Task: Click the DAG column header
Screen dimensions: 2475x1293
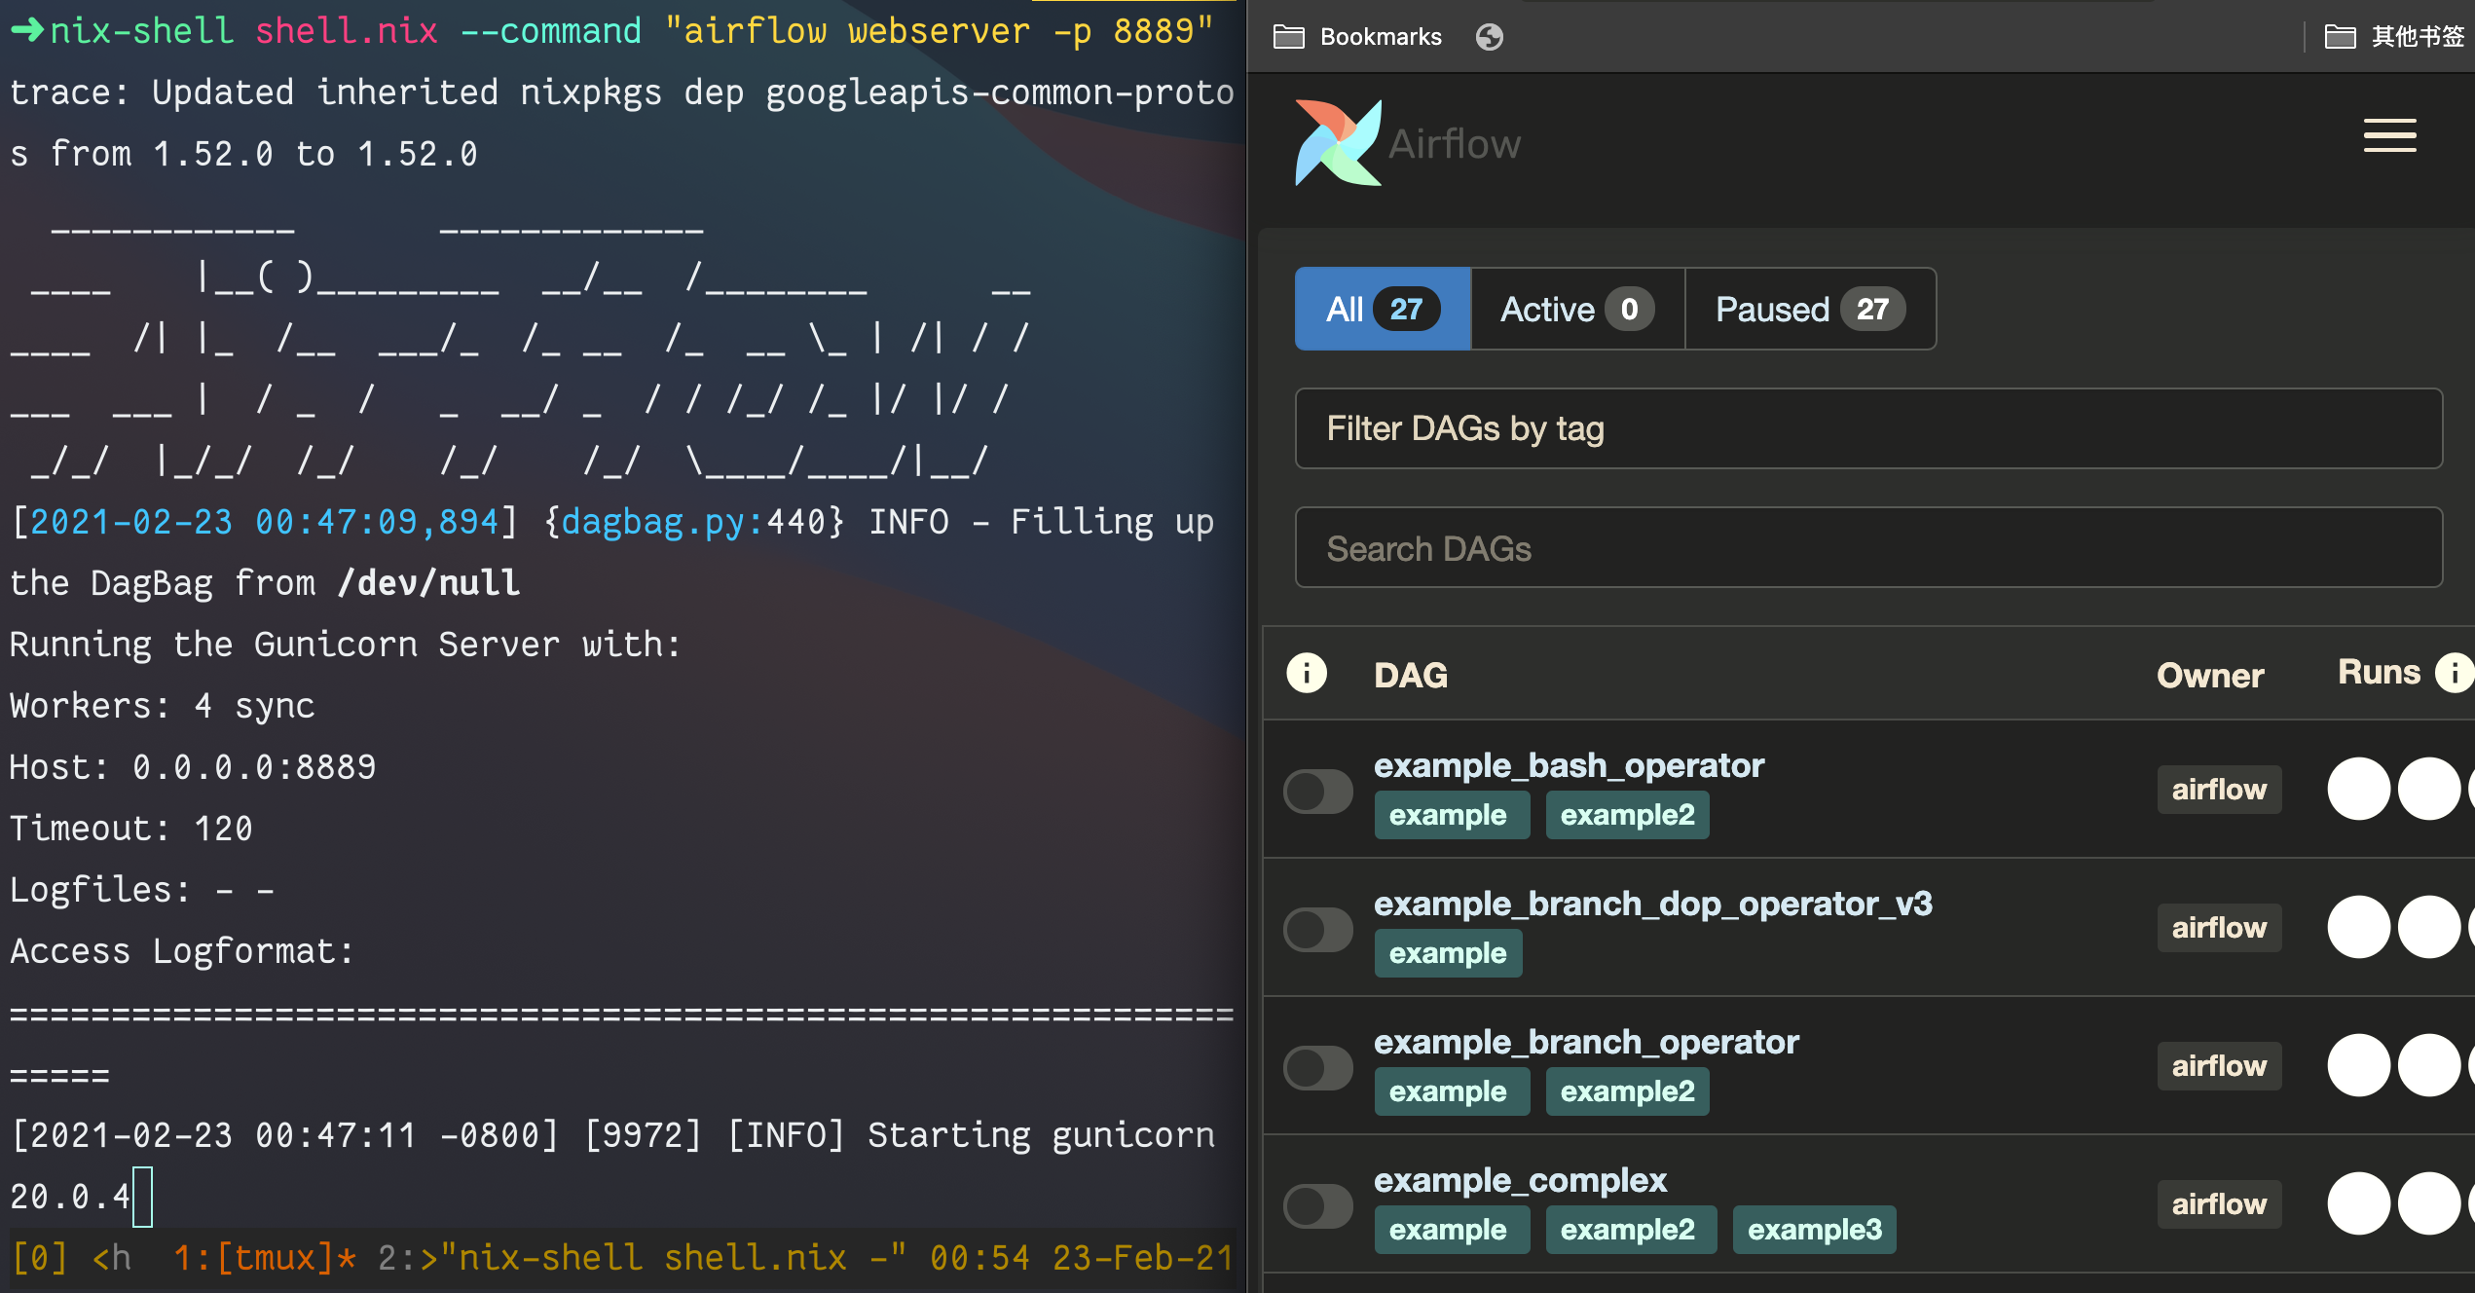Action: [1411, 675]
